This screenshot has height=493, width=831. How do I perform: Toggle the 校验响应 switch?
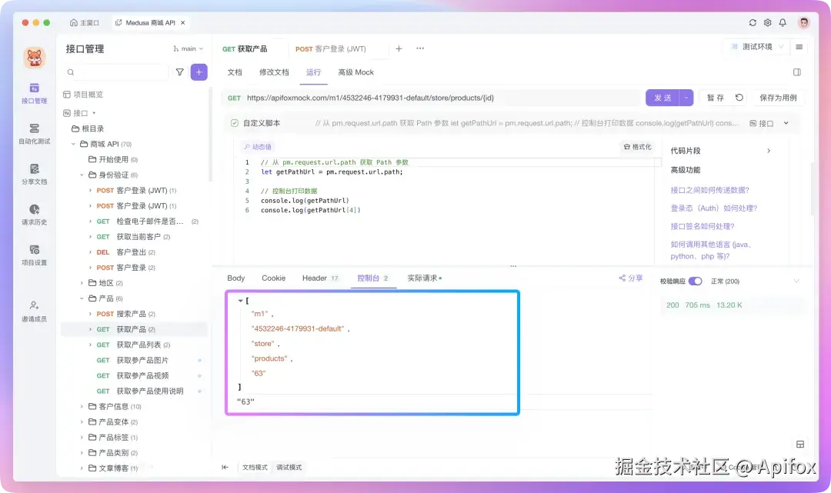click(696, 281)
